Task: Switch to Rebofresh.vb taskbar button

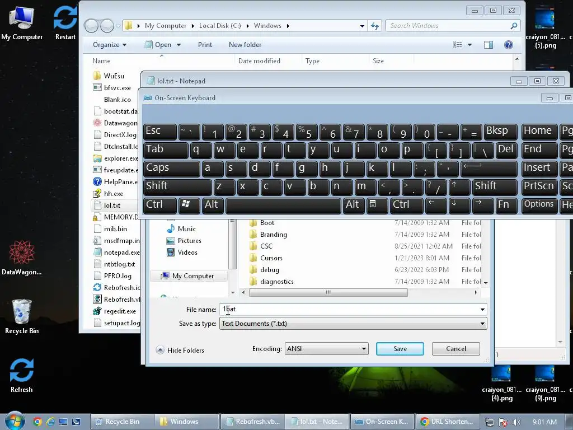Action: pyautogui.click(x=252, y=422)
